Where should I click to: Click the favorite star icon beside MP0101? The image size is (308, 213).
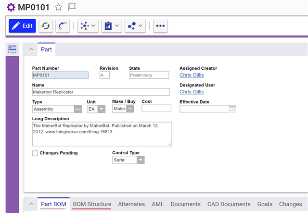[x=59, y=7]
